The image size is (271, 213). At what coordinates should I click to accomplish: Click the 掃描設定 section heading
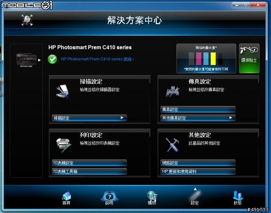coord(91,81)
